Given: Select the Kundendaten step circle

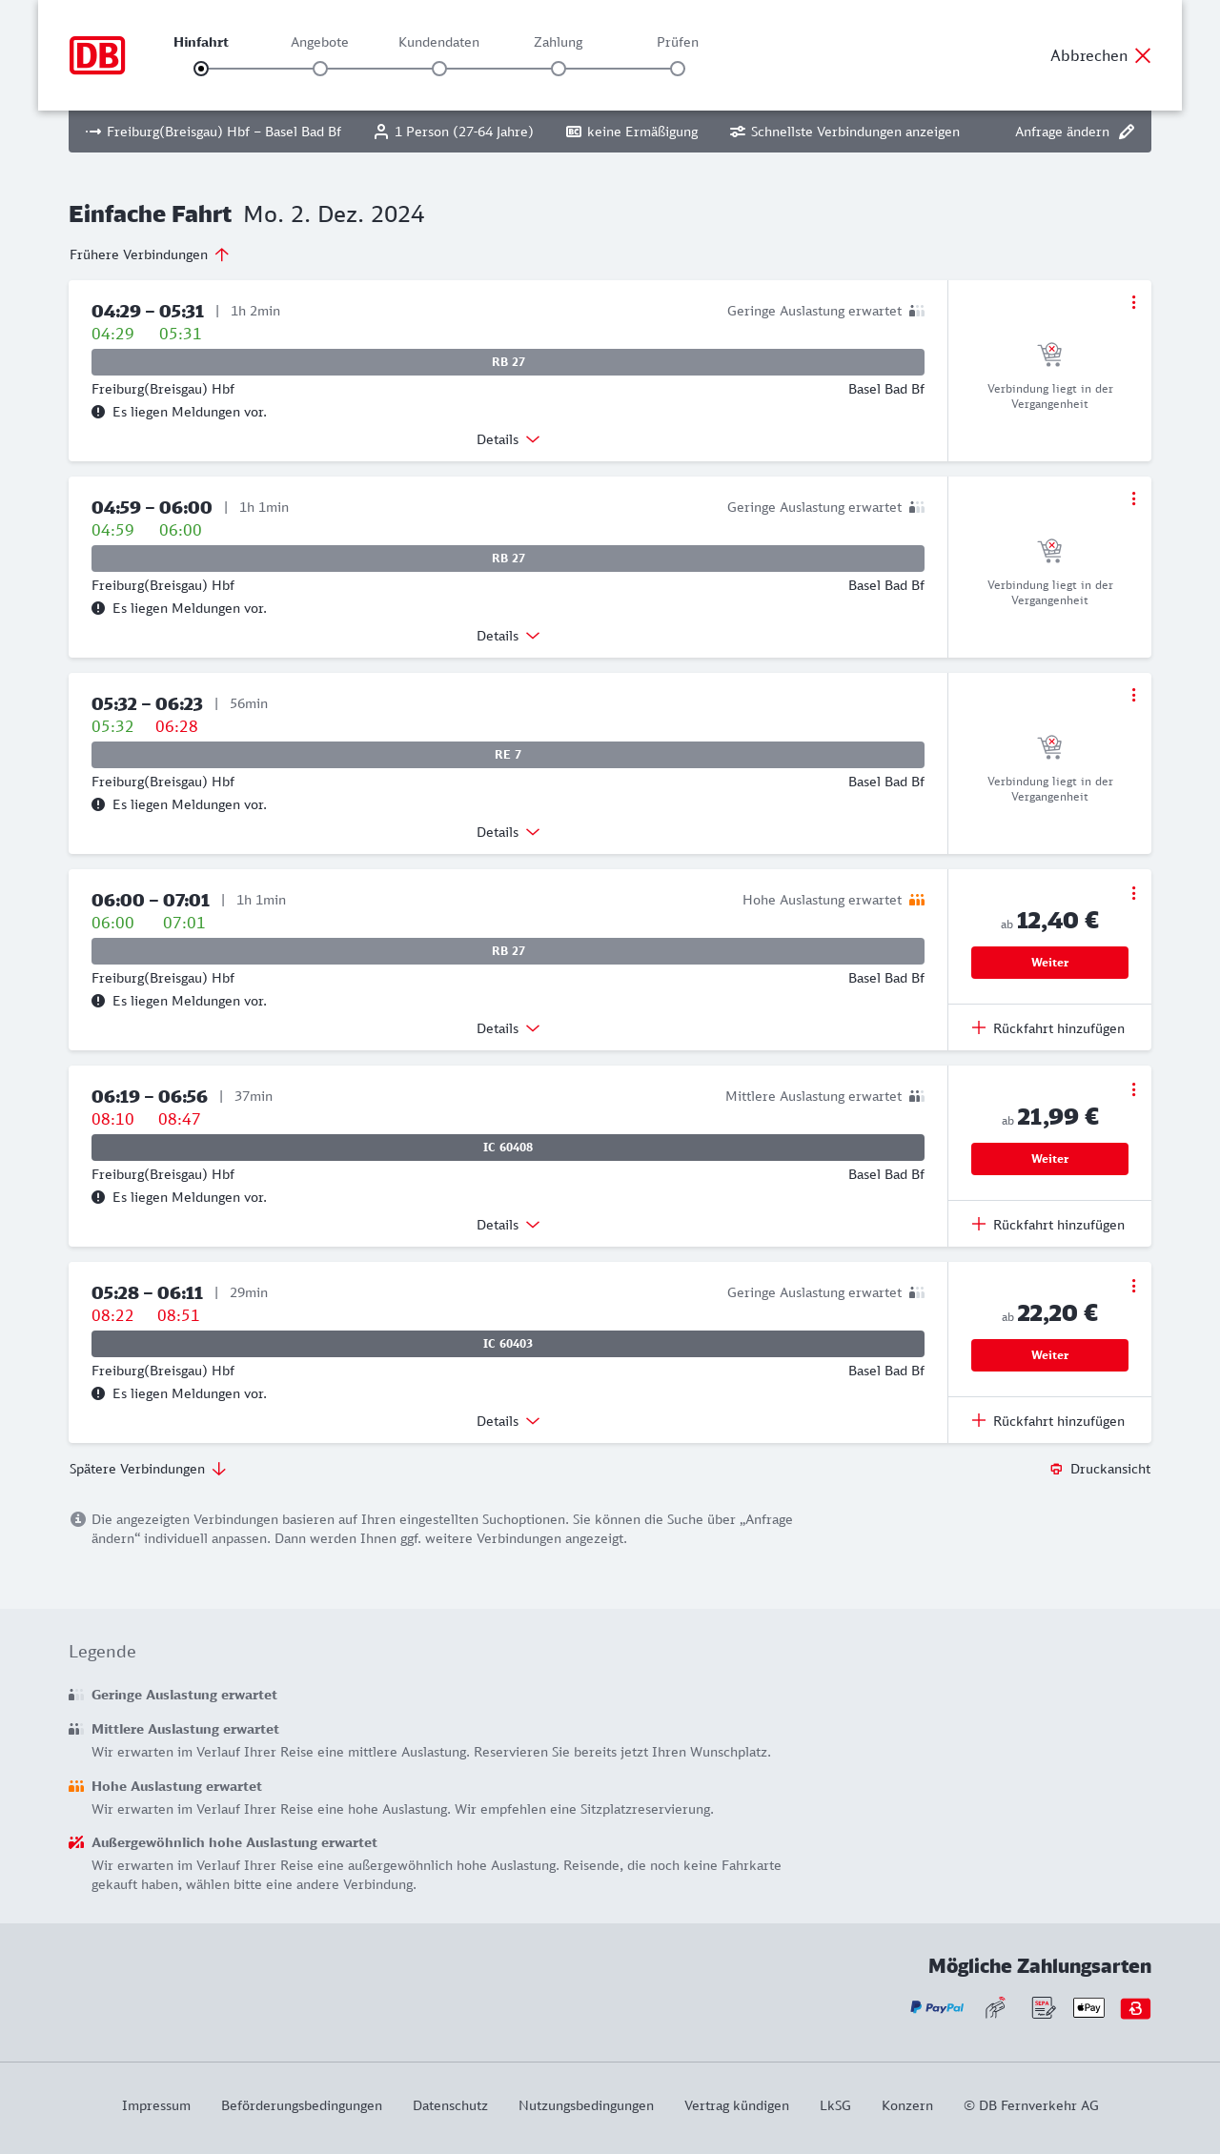Looking at the screenshot, I should 439,69.
